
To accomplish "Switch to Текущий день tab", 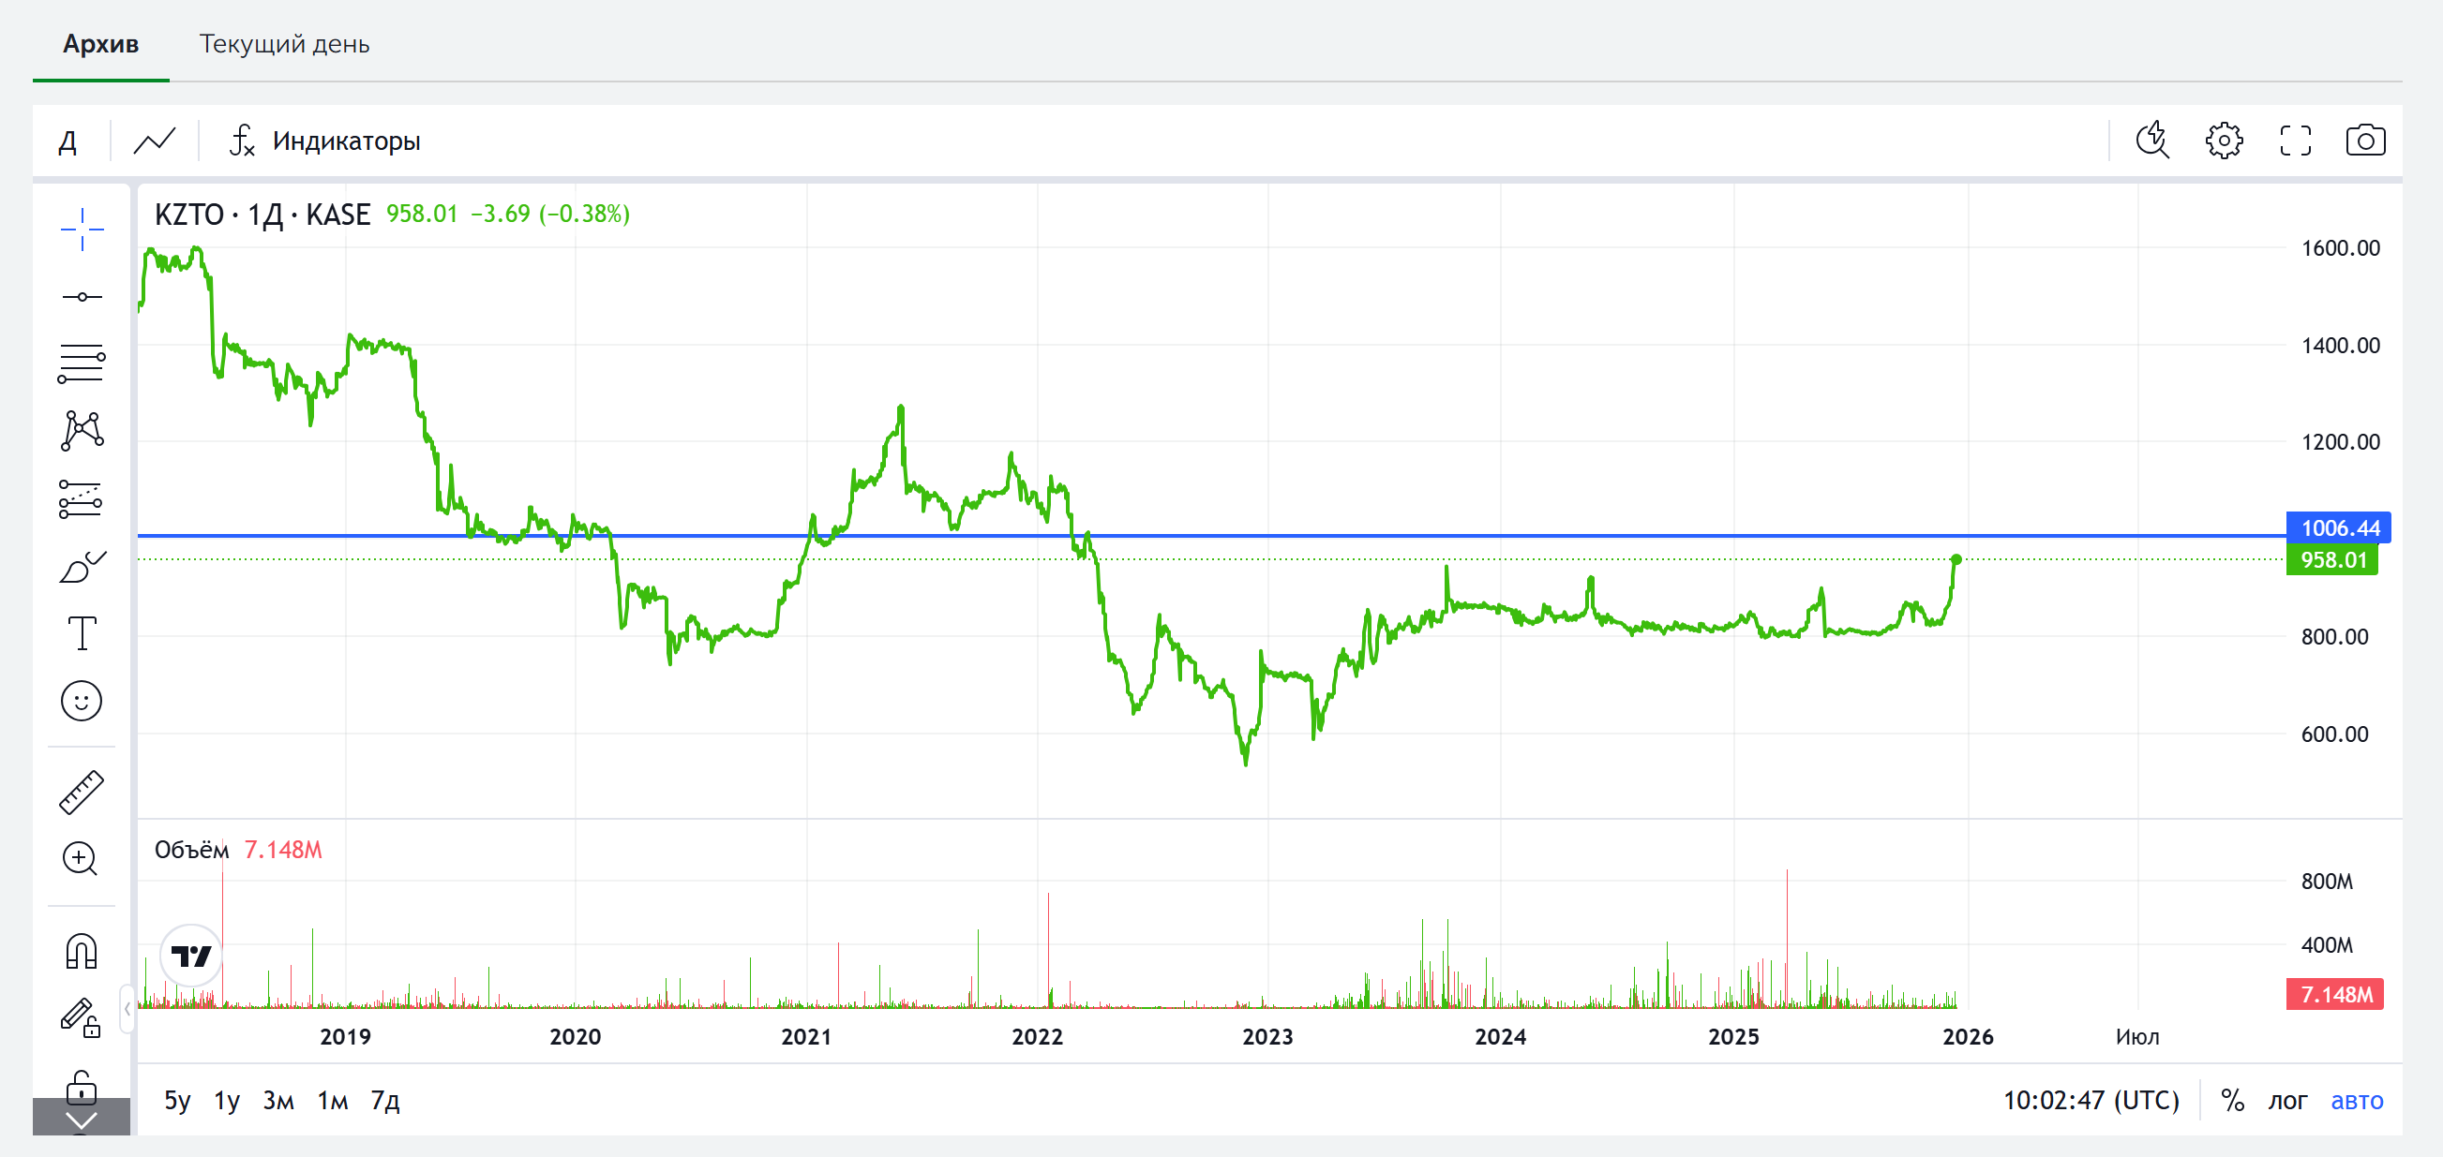I will tap(283, 45).
